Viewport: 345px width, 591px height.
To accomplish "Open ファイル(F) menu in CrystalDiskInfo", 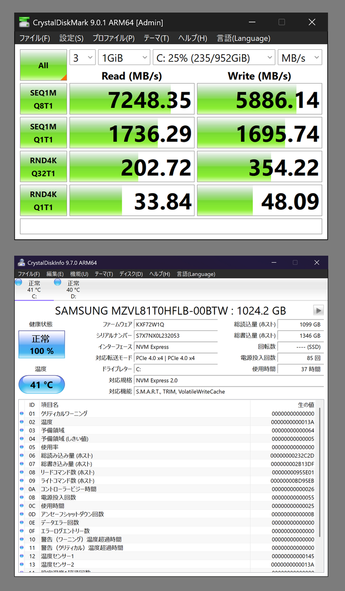I will (29, 274).
